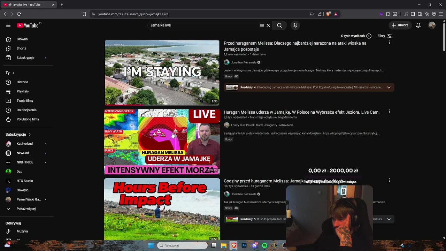Toggle the browser sidebar panel
The height and width of the screenshot is (251, 446).
[x=413, y=14]
